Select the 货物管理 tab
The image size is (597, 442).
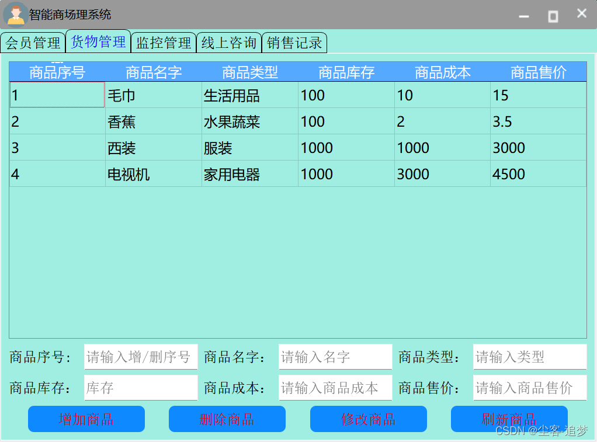(x=98, y=41)
